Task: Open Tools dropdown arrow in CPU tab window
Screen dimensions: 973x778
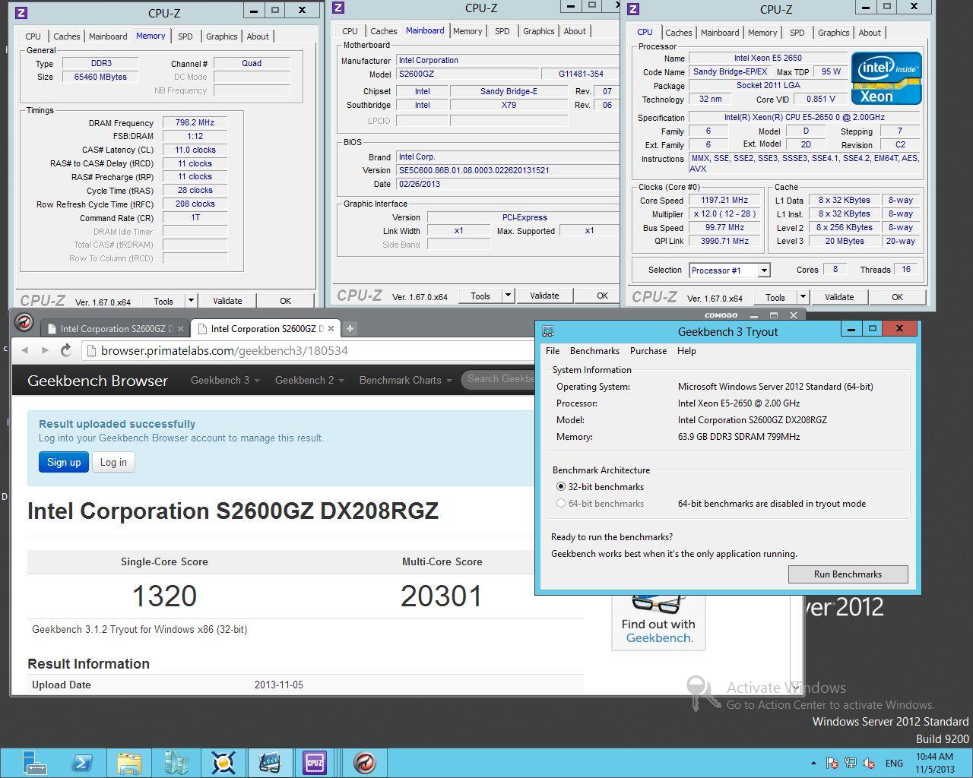Action: 803,297
